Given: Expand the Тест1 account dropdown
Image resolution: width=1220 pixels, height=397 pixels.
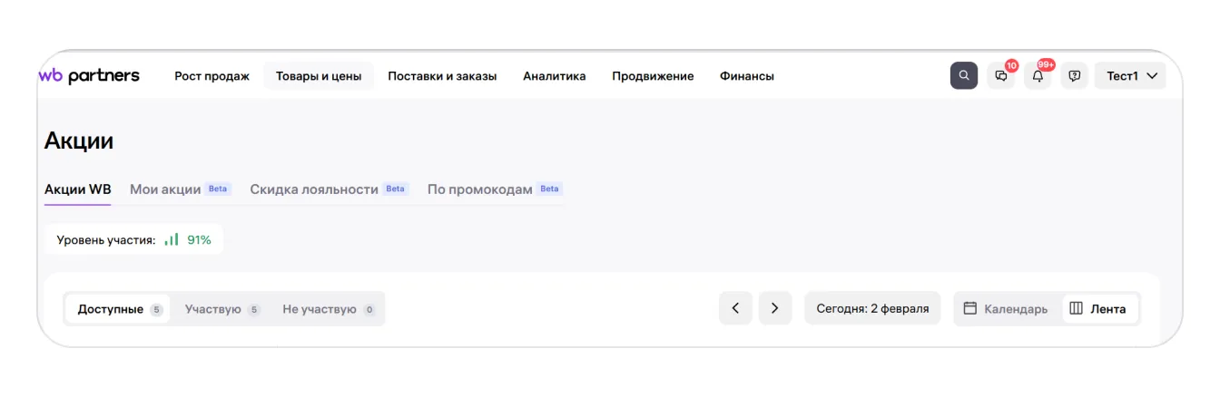Looking at the screenshot, I should 1130,76.
